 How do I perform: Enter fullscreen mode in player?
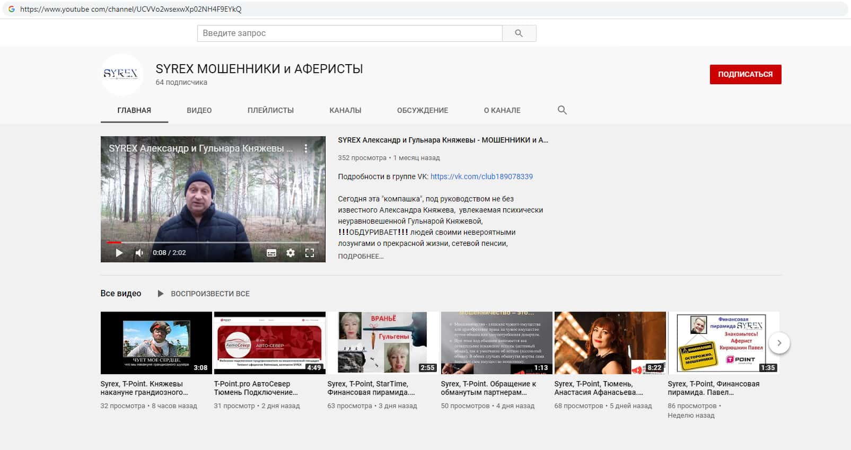pyautogui.click(x=310, y=253)
